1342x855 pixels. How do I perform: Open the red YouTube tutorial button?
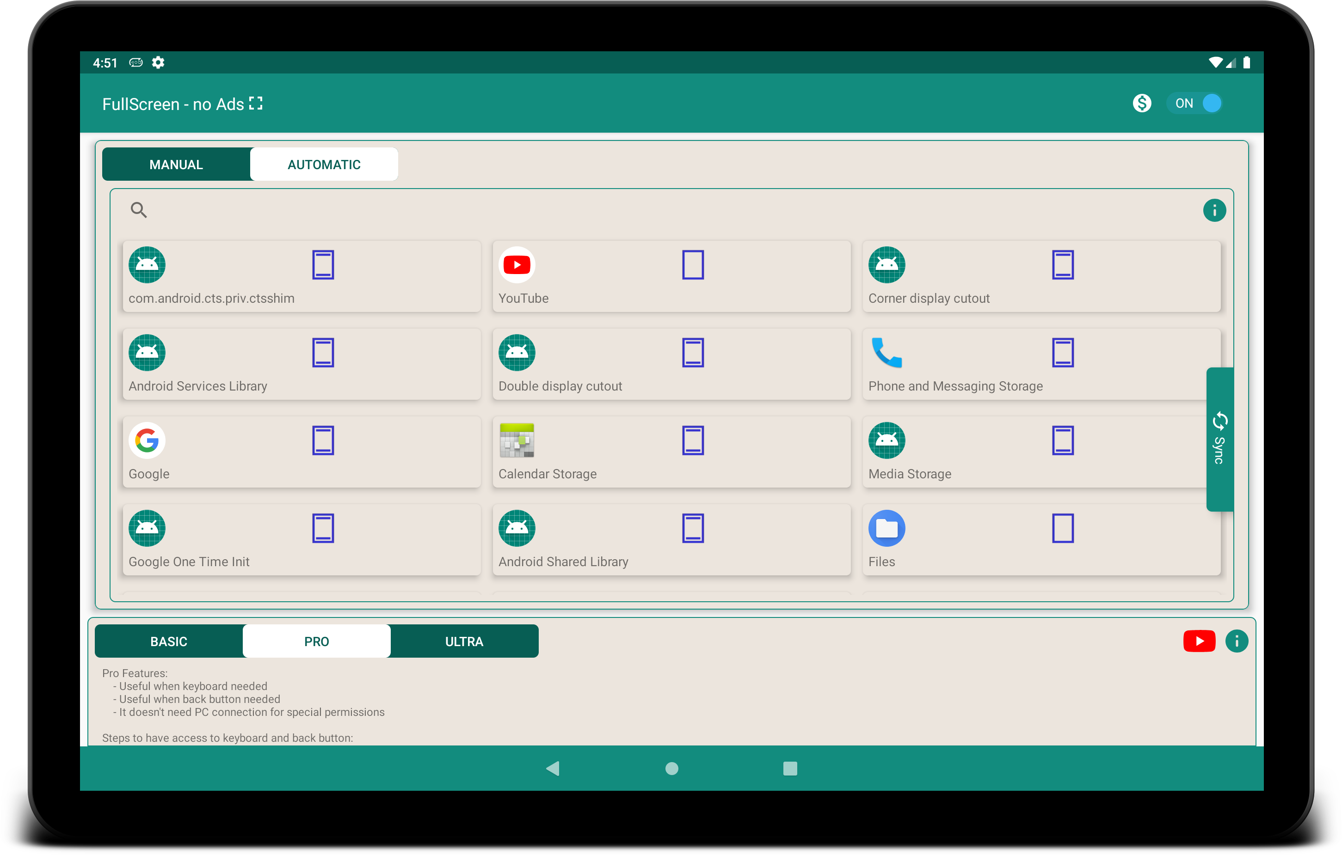click(x=1199, y=641)
